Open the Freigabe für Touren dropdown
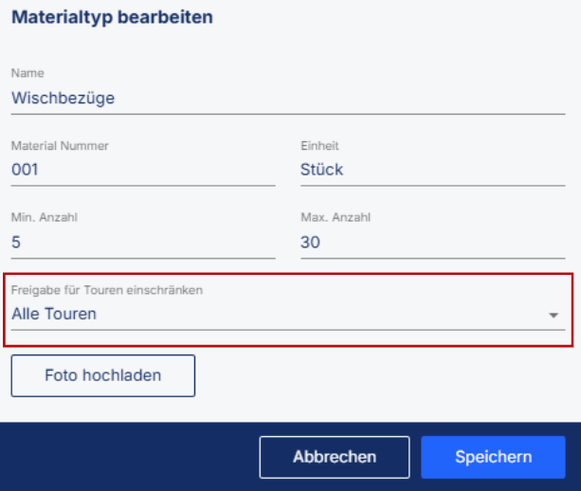The width and height of the screenshot is (581, 491). [x=284, y=314]
